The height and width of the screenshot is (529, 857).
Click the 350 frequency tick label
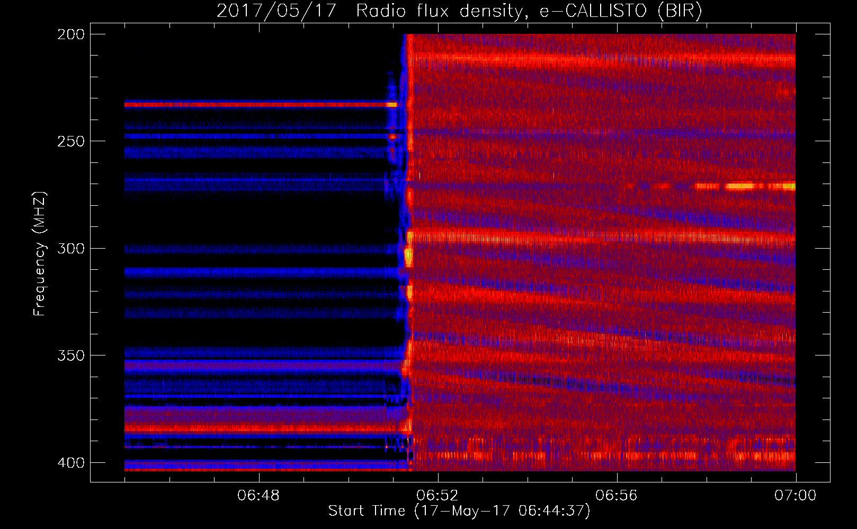click(x=71, y=355)
